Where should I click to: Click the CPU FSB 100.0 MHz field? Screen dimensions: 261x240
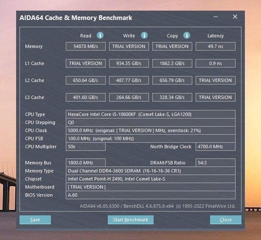(151, 138)
